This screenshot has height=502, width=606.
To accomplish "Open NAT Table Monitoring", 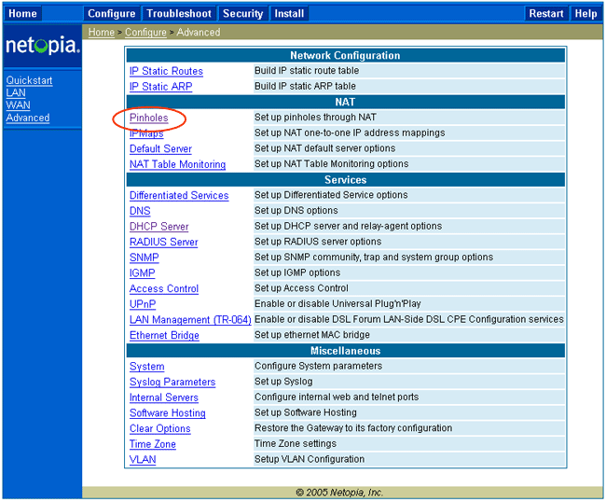I will point(178,164).
